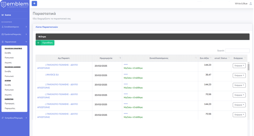Expand the Εισπράξεις/Πληρωμές chevron
The height and width of the screenshot is (136, 254).
click(x=26, y=118)
